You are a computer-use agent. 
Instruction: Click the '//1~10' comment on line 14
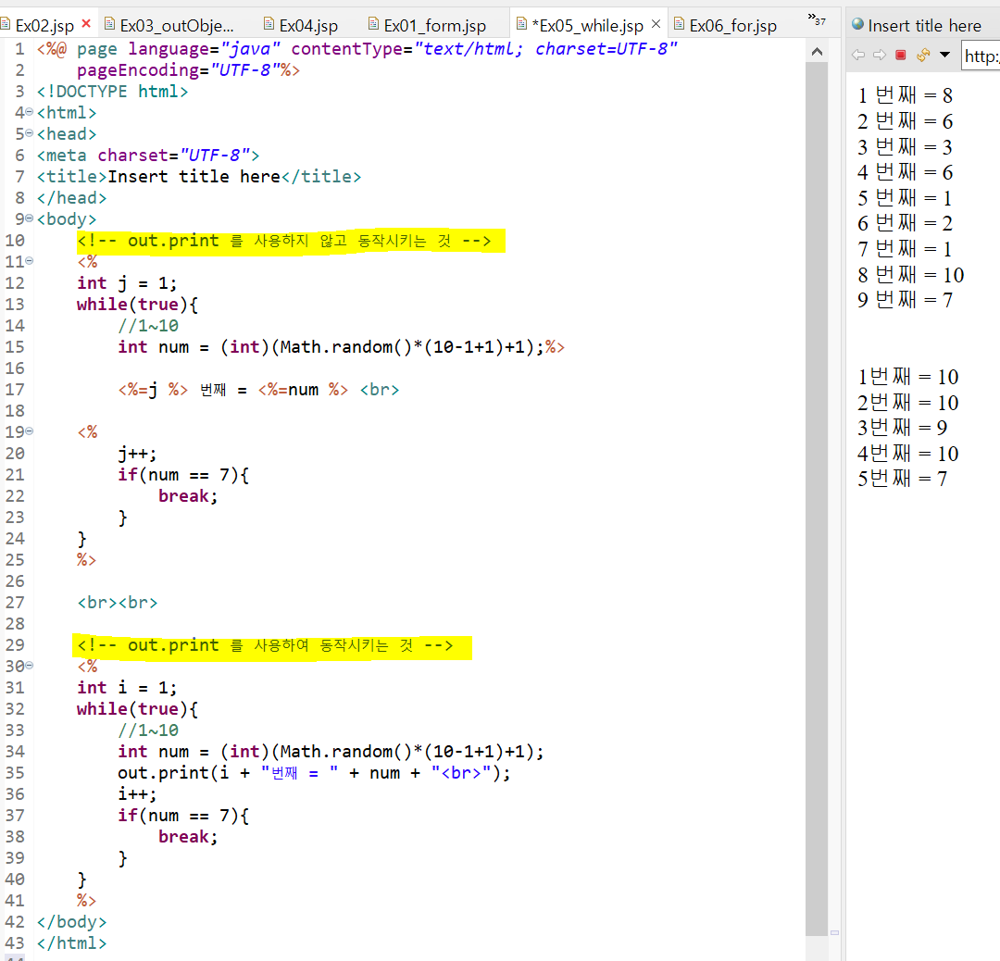[x=148, y=326]
